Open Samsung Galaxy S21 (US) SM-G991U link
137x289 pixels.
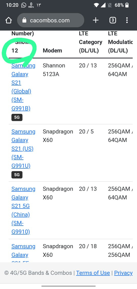(x=23, y=149)
